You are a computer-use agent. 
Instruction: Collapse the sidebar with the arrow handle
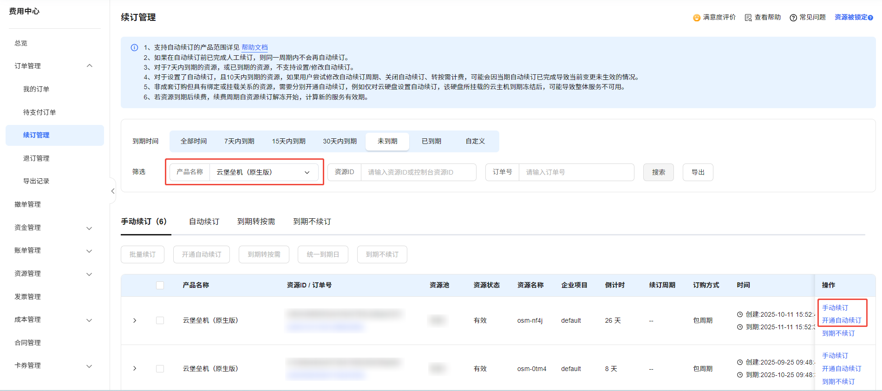(x=113, y=191)
